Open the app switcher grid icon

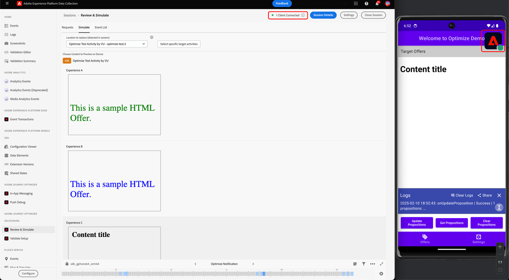coord(356,3)
